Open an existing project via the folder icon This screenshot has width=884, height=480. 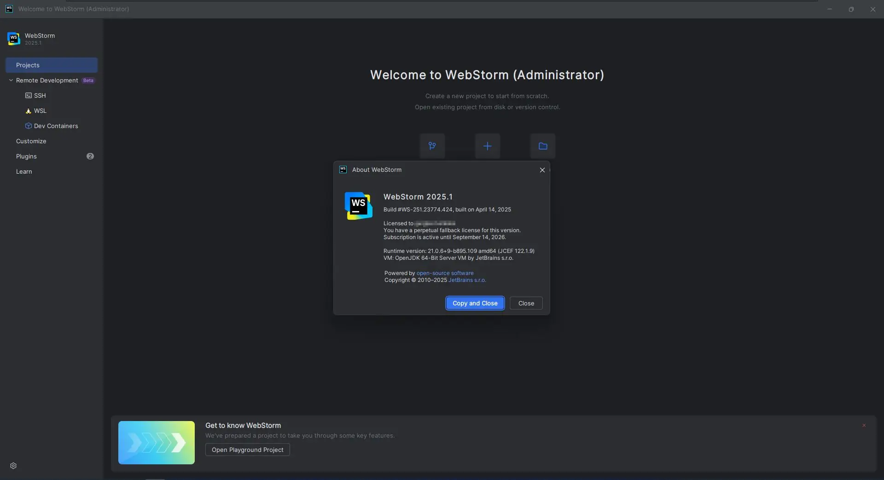point(542,146)
